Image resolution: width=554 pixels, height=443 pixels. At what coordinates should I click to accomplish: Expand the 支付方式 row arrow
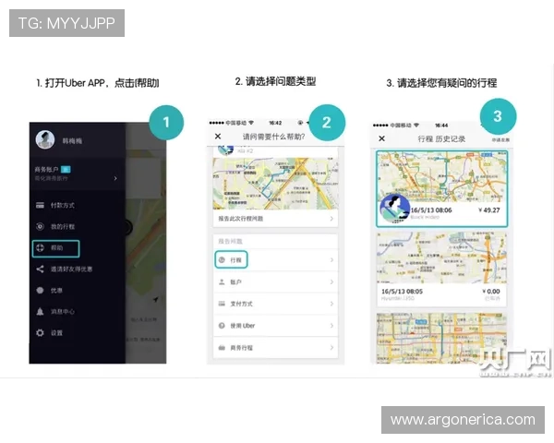(x=331, y=304)
